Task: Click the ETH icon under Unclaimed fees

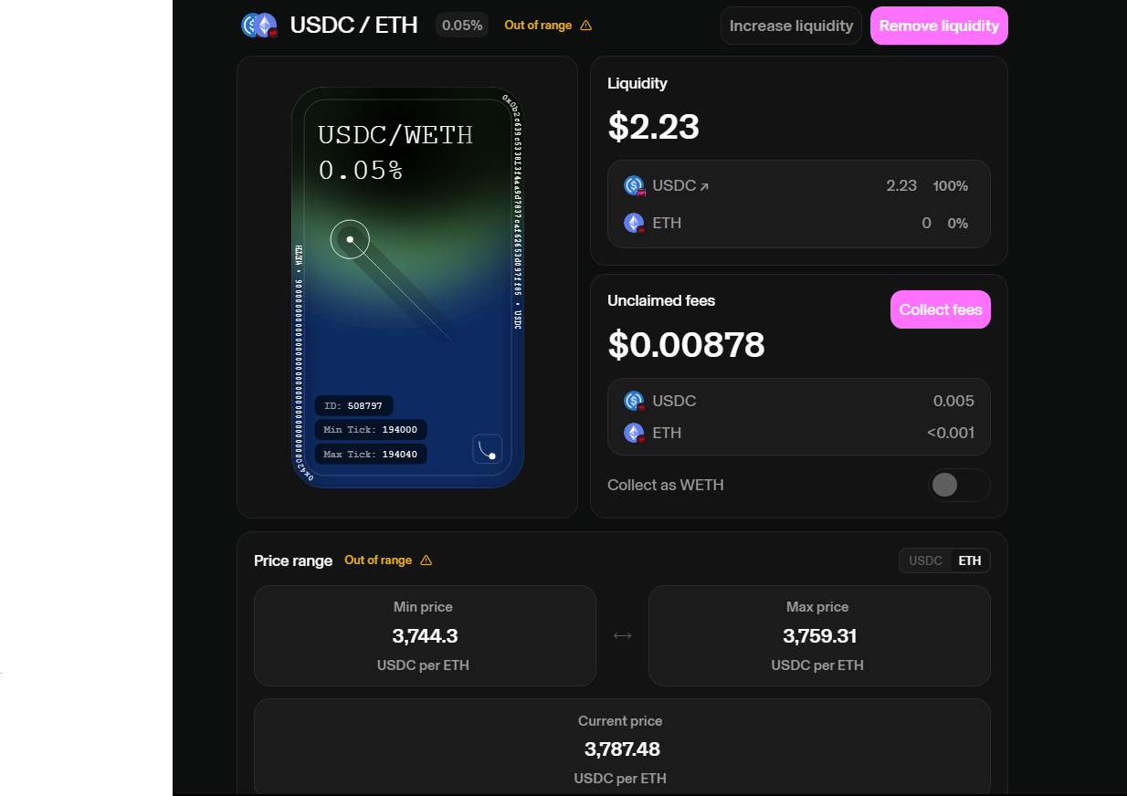Action: pos(633,433)
